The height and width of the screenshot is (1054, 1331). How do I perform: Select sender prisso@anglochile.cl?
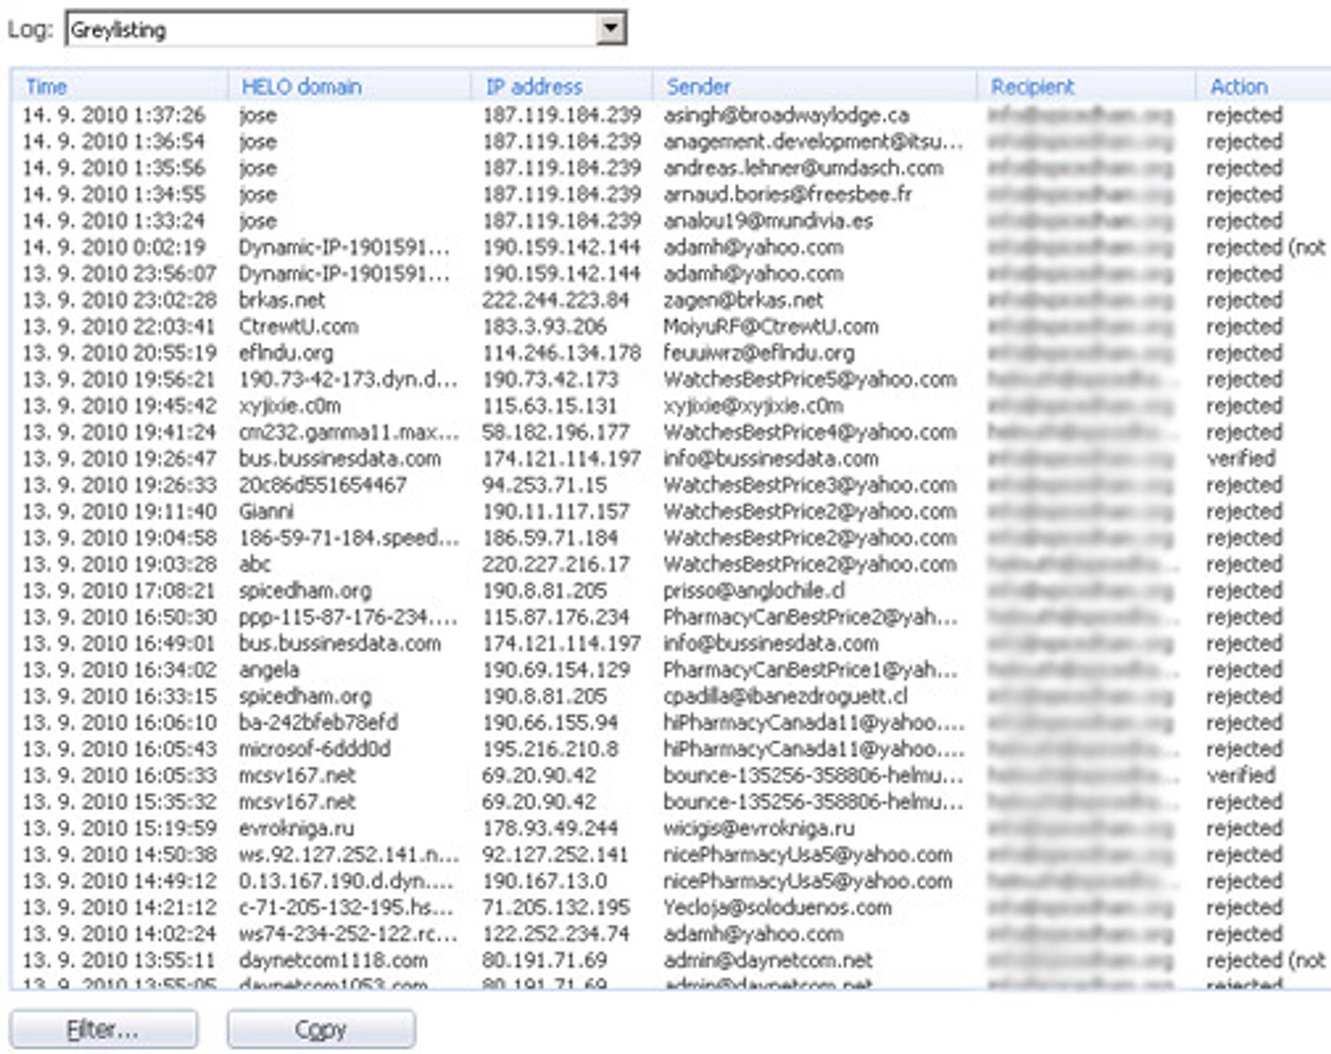click(x=754, y=590)
